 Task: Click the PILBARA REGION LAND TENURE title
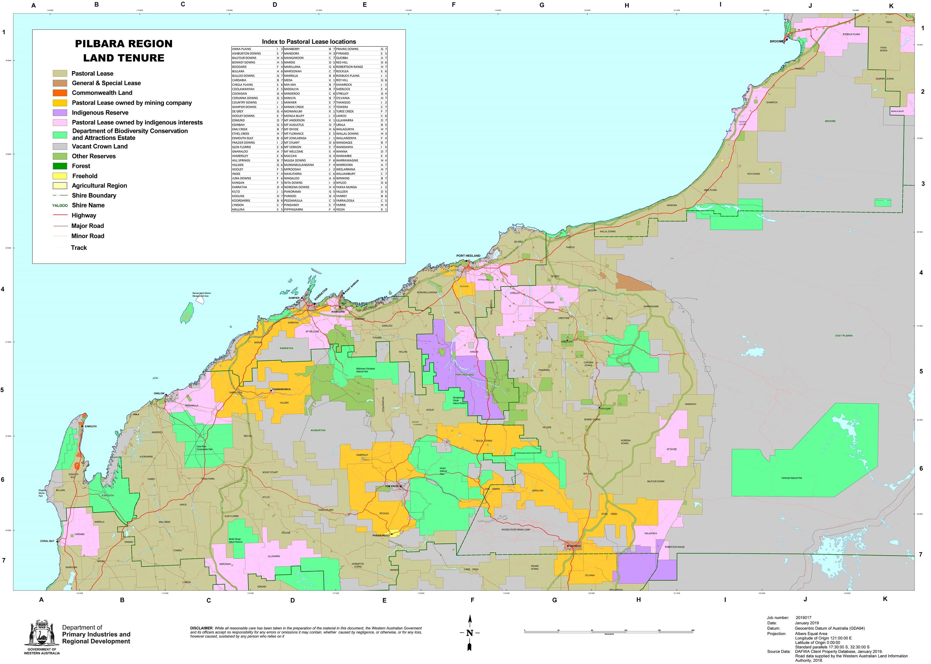pyautogui.click(x=124, y=51)
